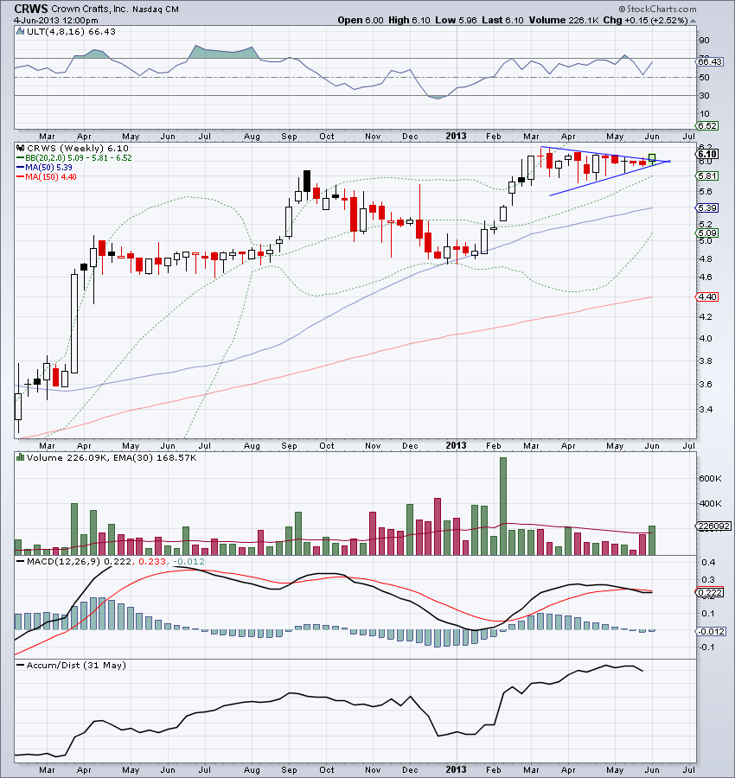This screenshot has width=735, height=778.
Task: Click the 0.222 MACD axis tag
Action: pos(710,592)
